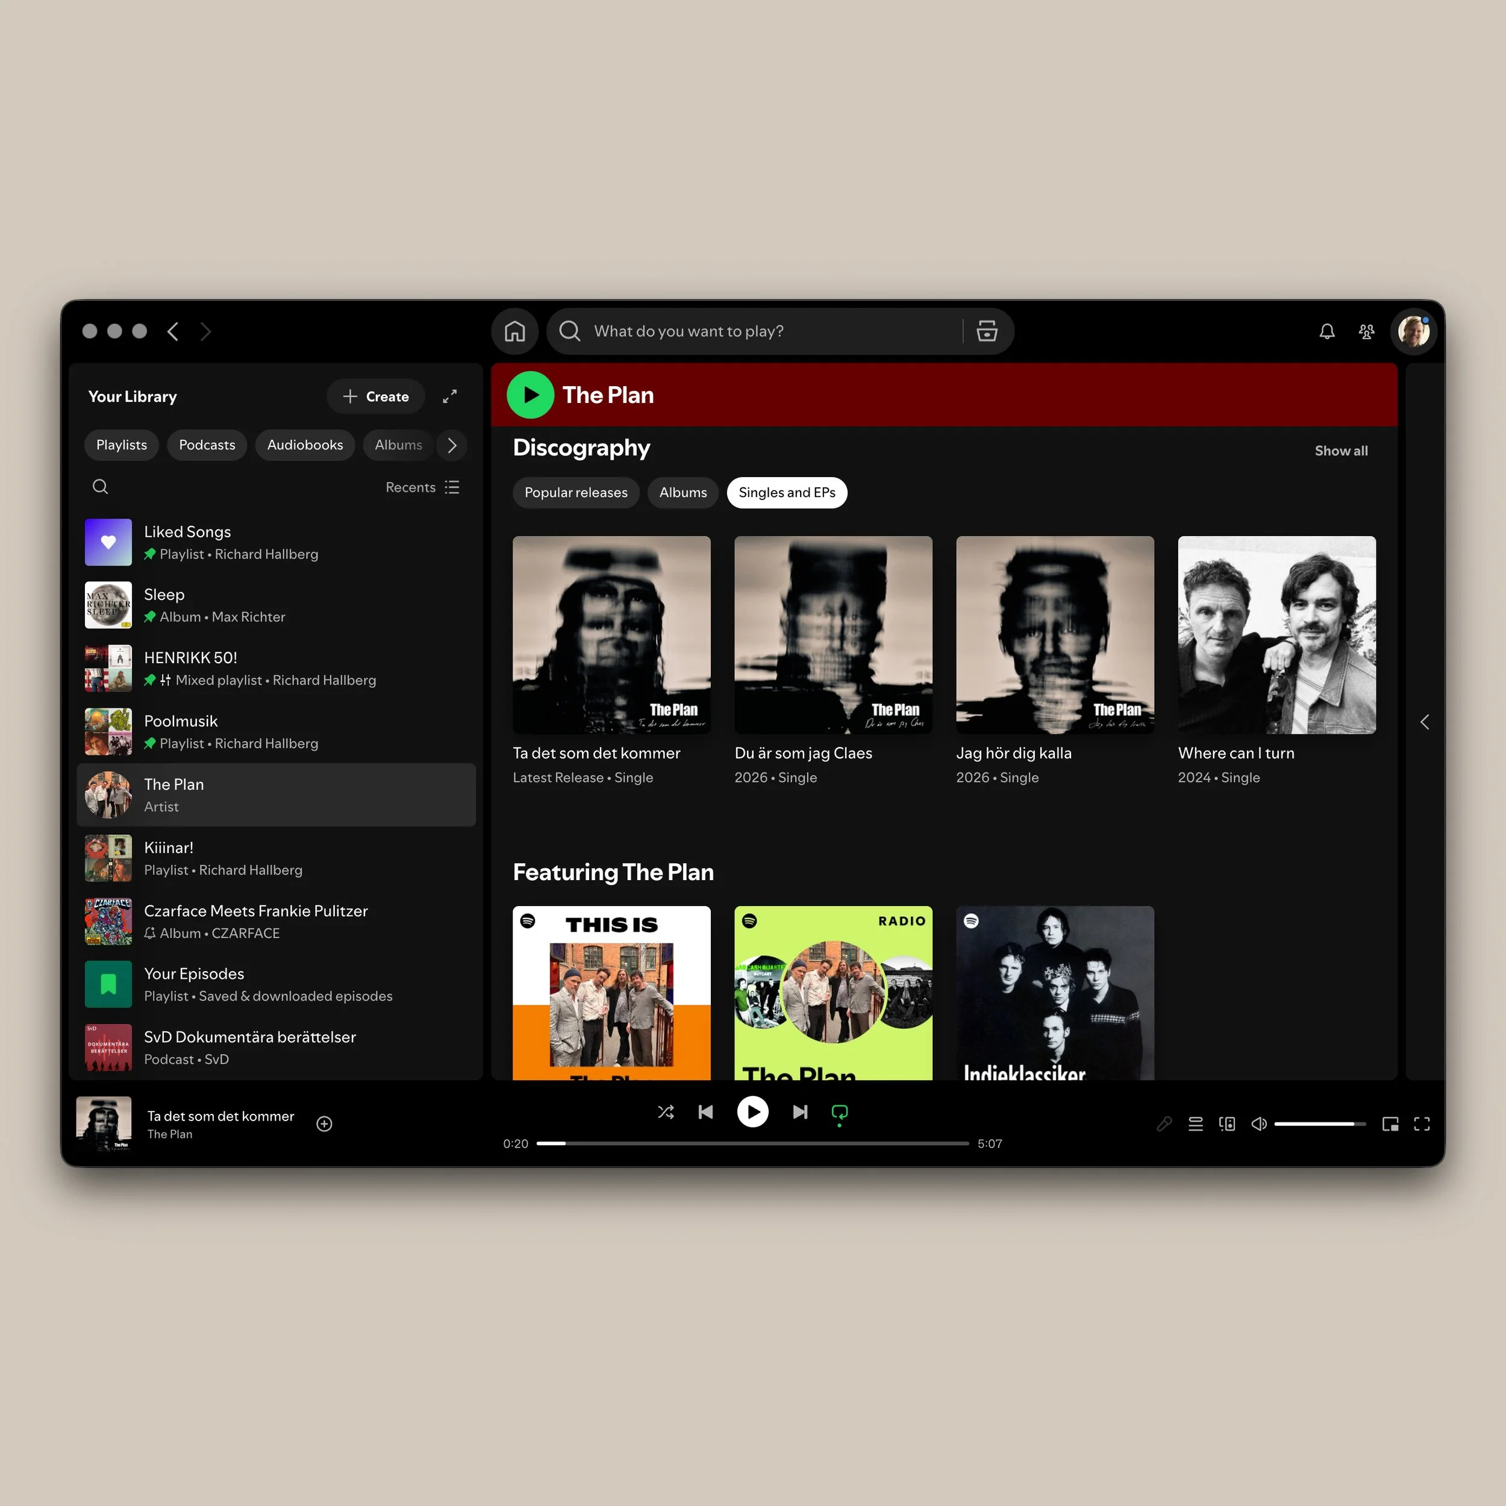Screen dimensions: 1506x1506
Task: Navigate forward with the right arrow
Action: (x=206, y=331)
